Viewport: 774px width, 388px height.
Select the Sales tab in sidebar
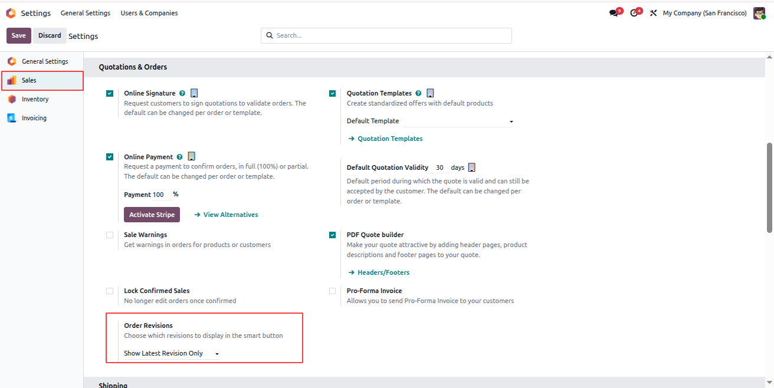tap(41, 80)
